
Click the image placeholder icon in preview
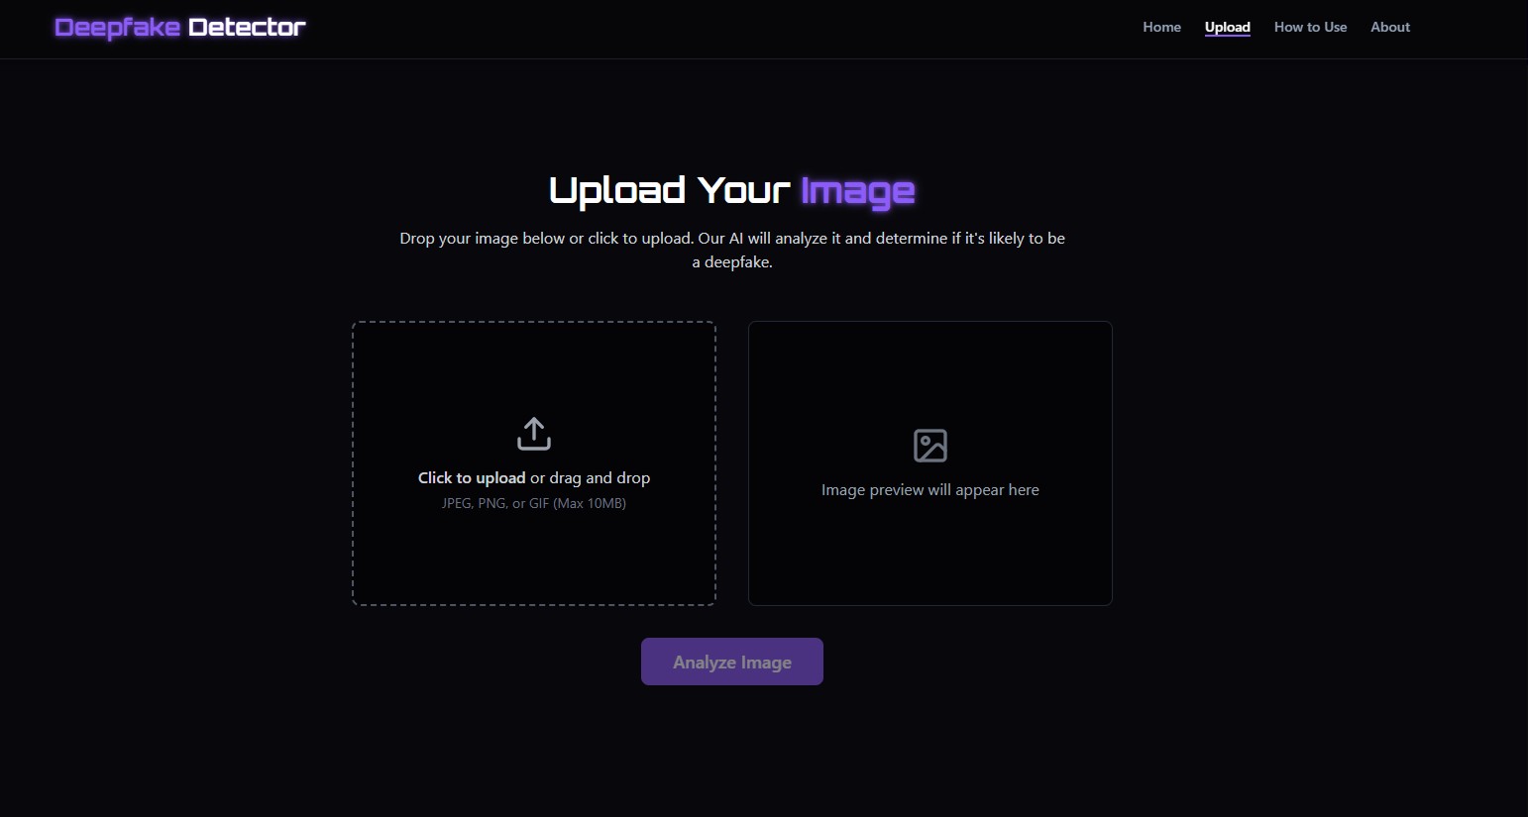pos(930,446)
